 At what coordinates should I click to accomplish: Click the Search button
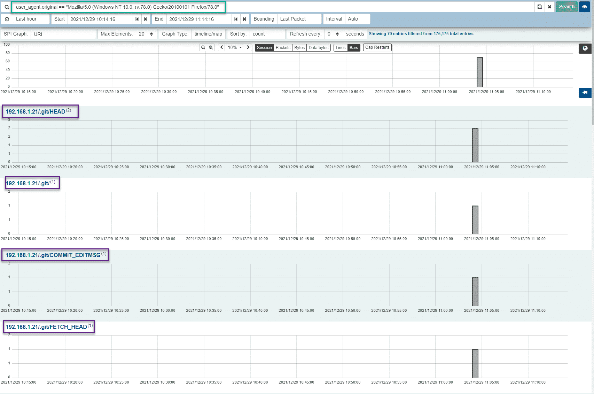[x=566, y=7]
